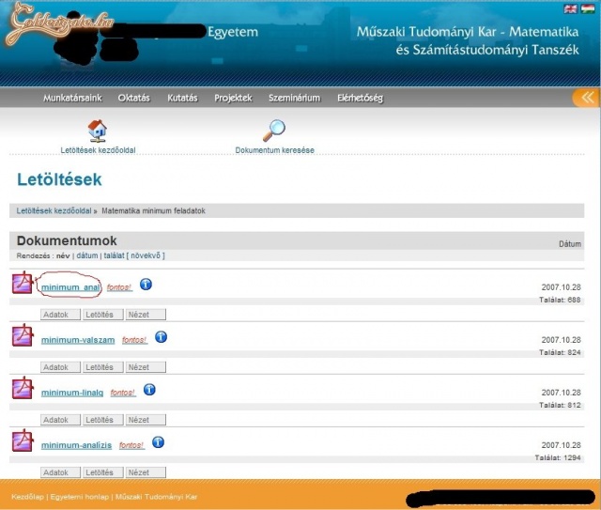Click the blue info icon next to minimum-analizis

(x=158, y=442)
